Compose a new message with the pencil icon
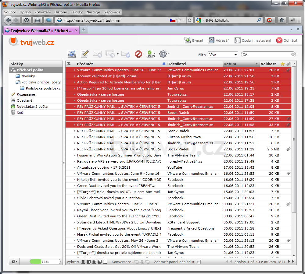The image size is (305, 274). [84, 54]
